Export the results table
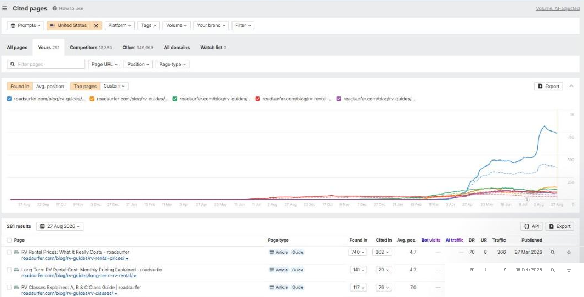Screen dimensions: 584x297 click(x=560, y=226)
